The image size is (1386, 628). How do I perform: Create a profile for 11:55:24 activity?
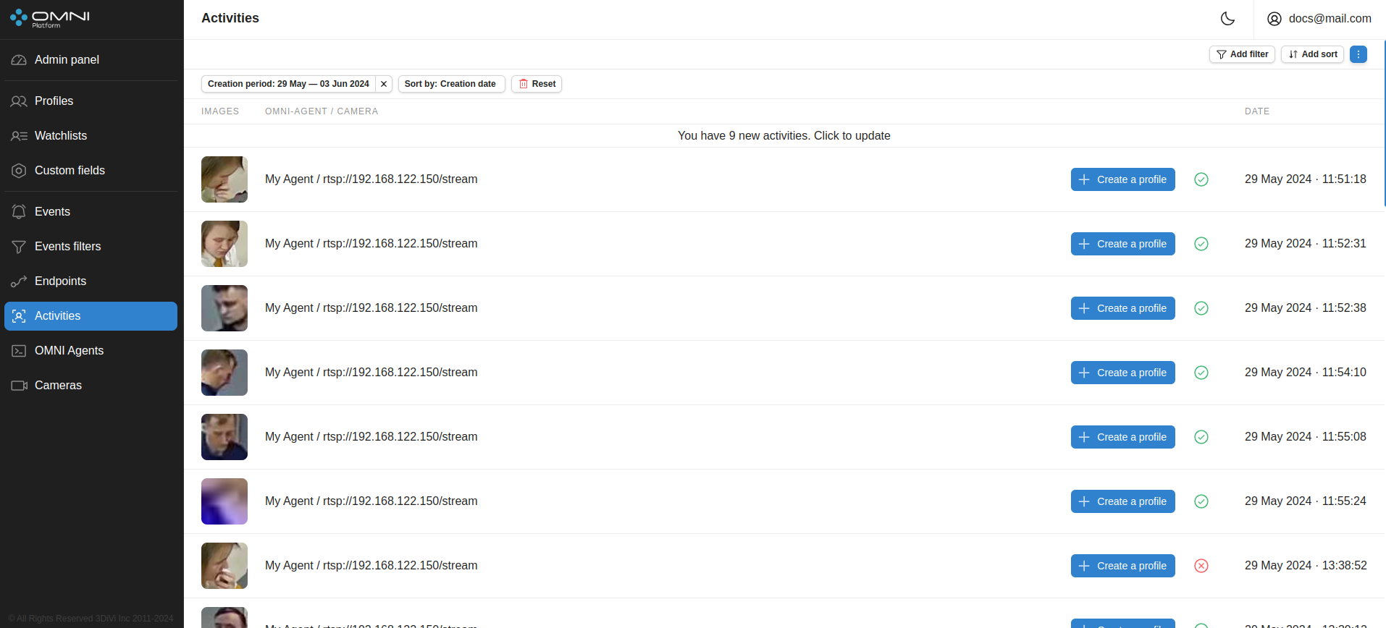coord(1122,501)
